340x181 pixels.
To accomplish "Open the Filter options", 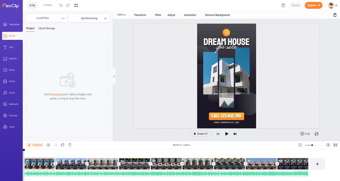I will (158, 15).
